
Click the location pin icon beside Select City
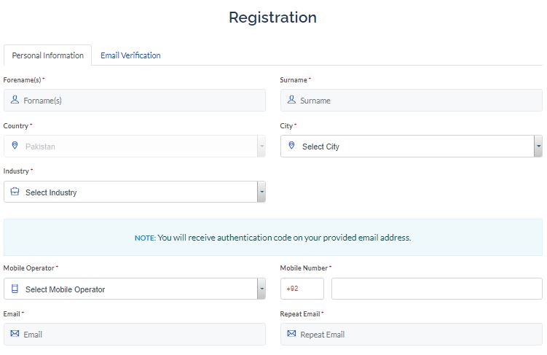[291, 145]
